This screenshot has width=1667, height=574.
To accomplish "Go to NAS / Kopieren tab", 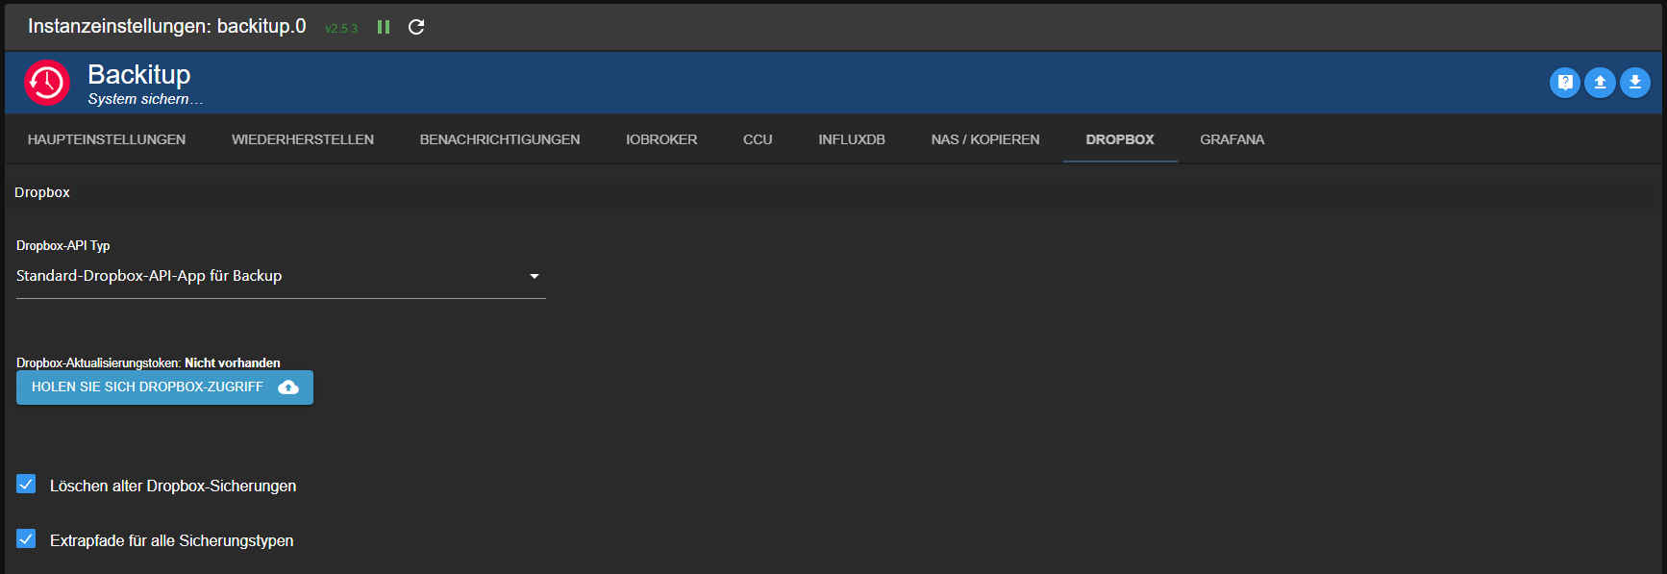I will pyautogui.click(x=985, y=139).
